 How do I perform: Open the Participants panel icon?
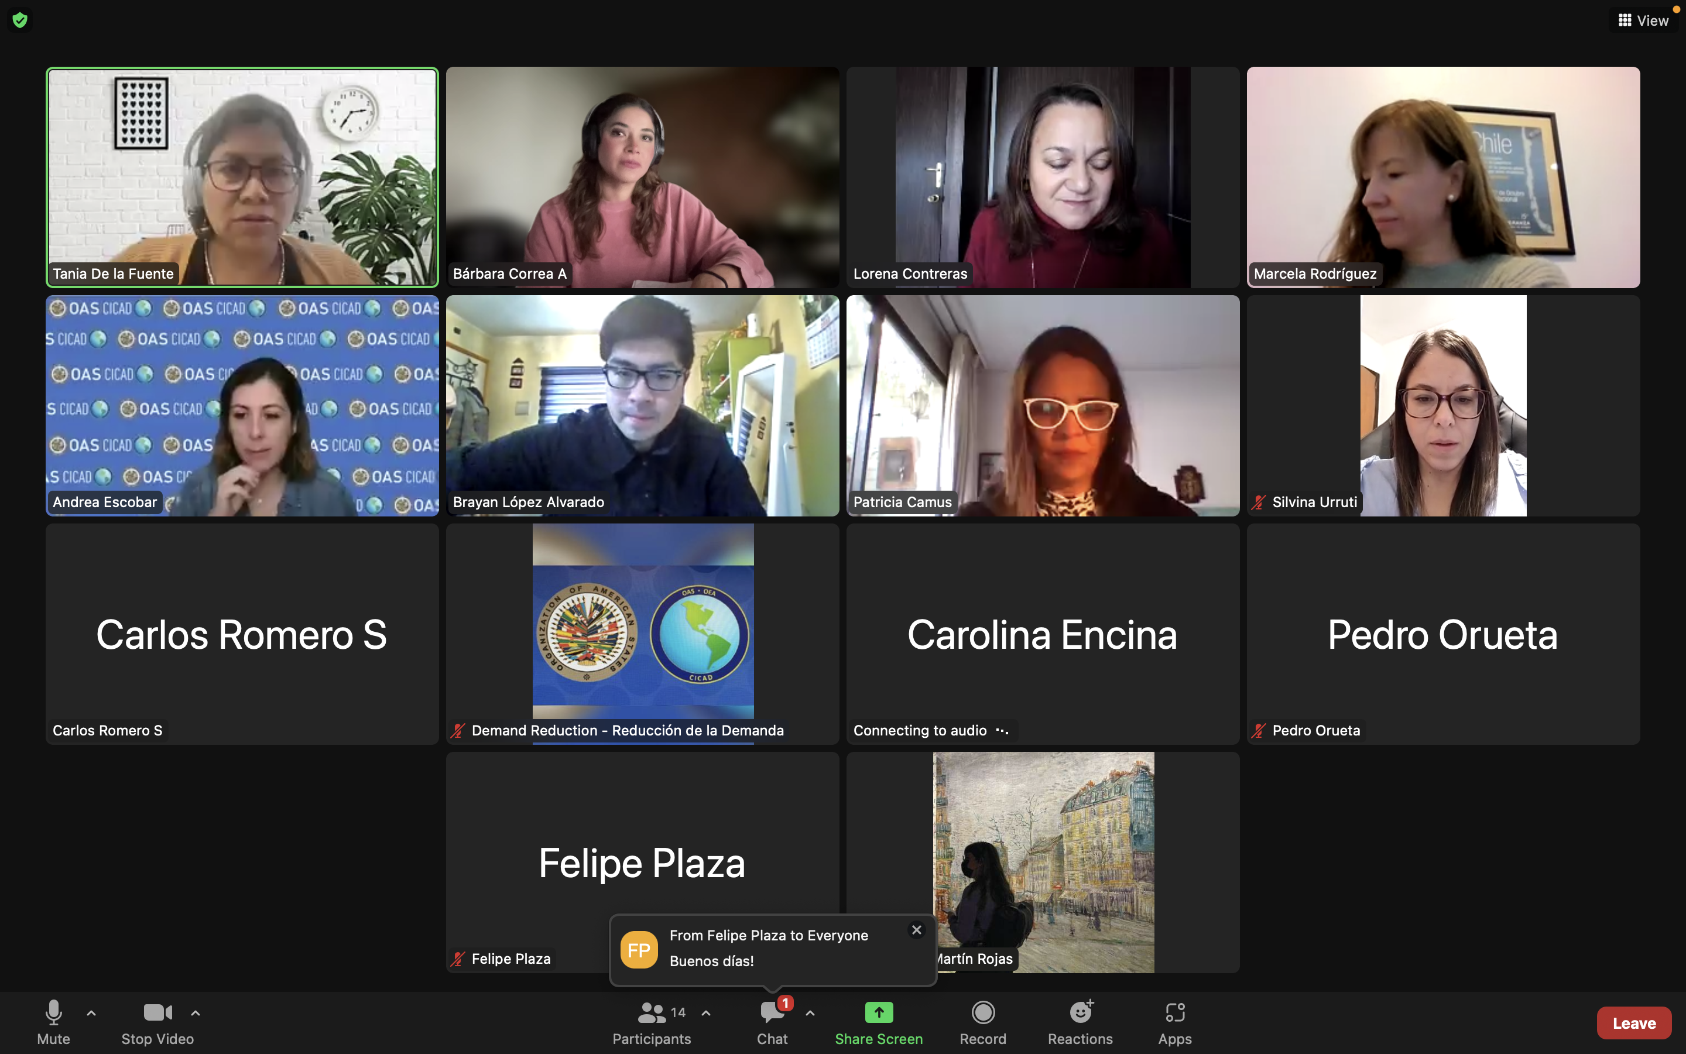click(652, 1012)
